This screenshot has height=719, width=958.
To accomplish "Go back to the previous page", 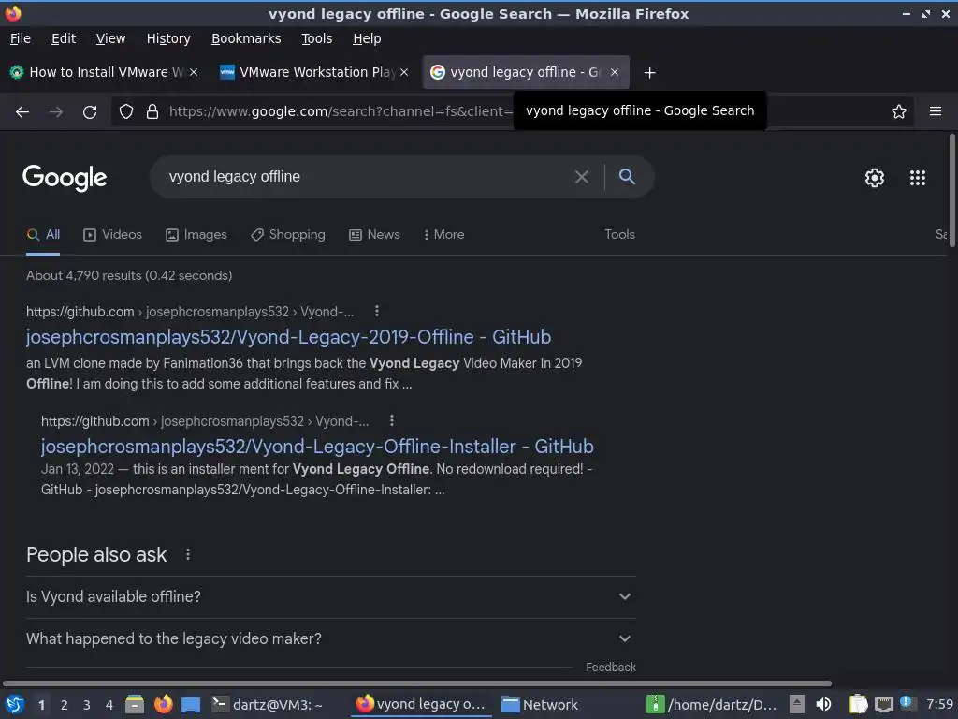I will coord(22,111).
